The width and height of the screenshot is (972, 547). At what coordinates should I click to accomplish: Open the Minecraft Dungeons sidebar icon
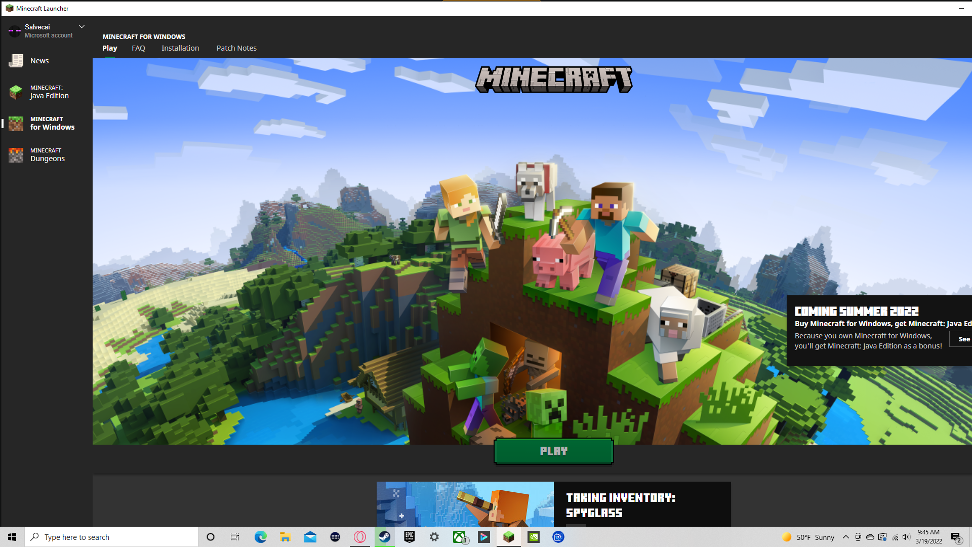16,155
